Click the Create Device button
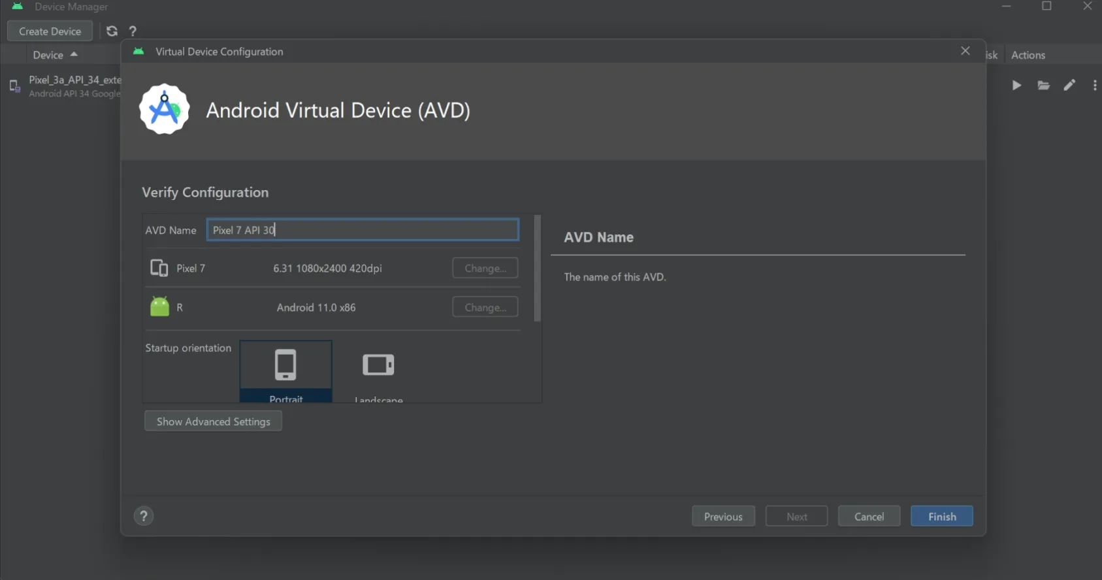 click(x=50, y=31)
